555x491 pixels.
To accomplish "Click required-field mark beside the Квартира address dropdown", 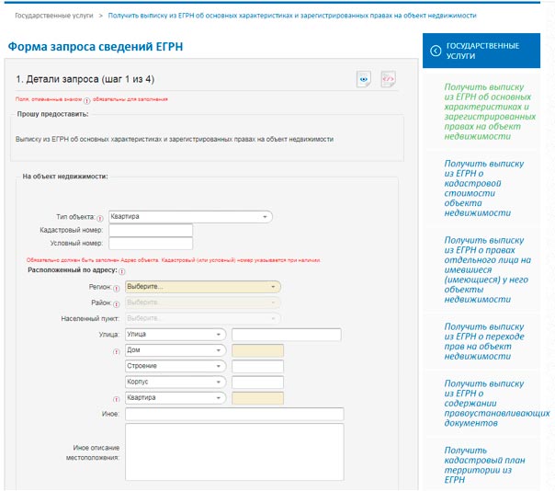I will 116,399.
